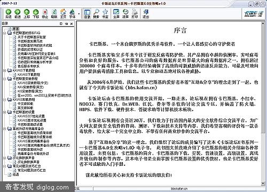Open 关于卡巴斯基实验室 page
The image size is (267, 192).
[32, 37]
